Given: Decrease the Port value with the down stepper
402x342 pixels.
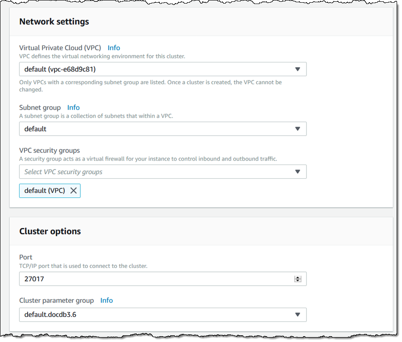Looking at the screenshot, I should click(297, 281).
